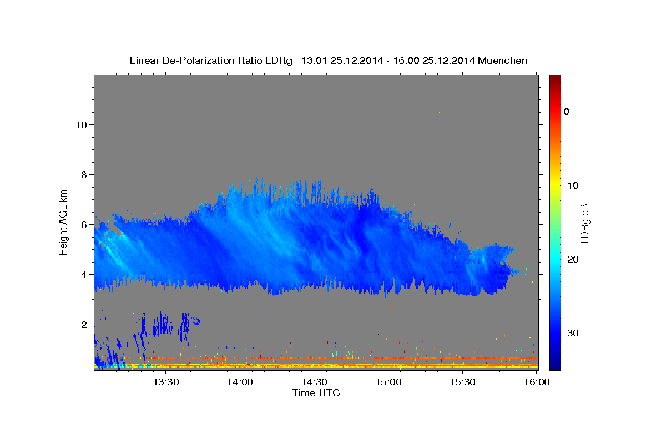Click the colorbar value label -30
Screen dimensions: 666x444
[572, 333]
